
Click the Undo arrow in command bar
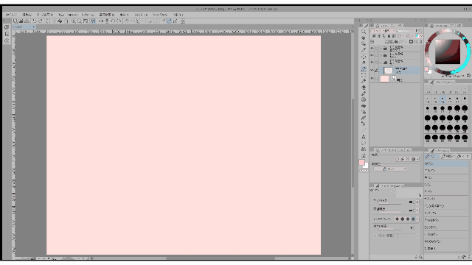pos(35,21)
